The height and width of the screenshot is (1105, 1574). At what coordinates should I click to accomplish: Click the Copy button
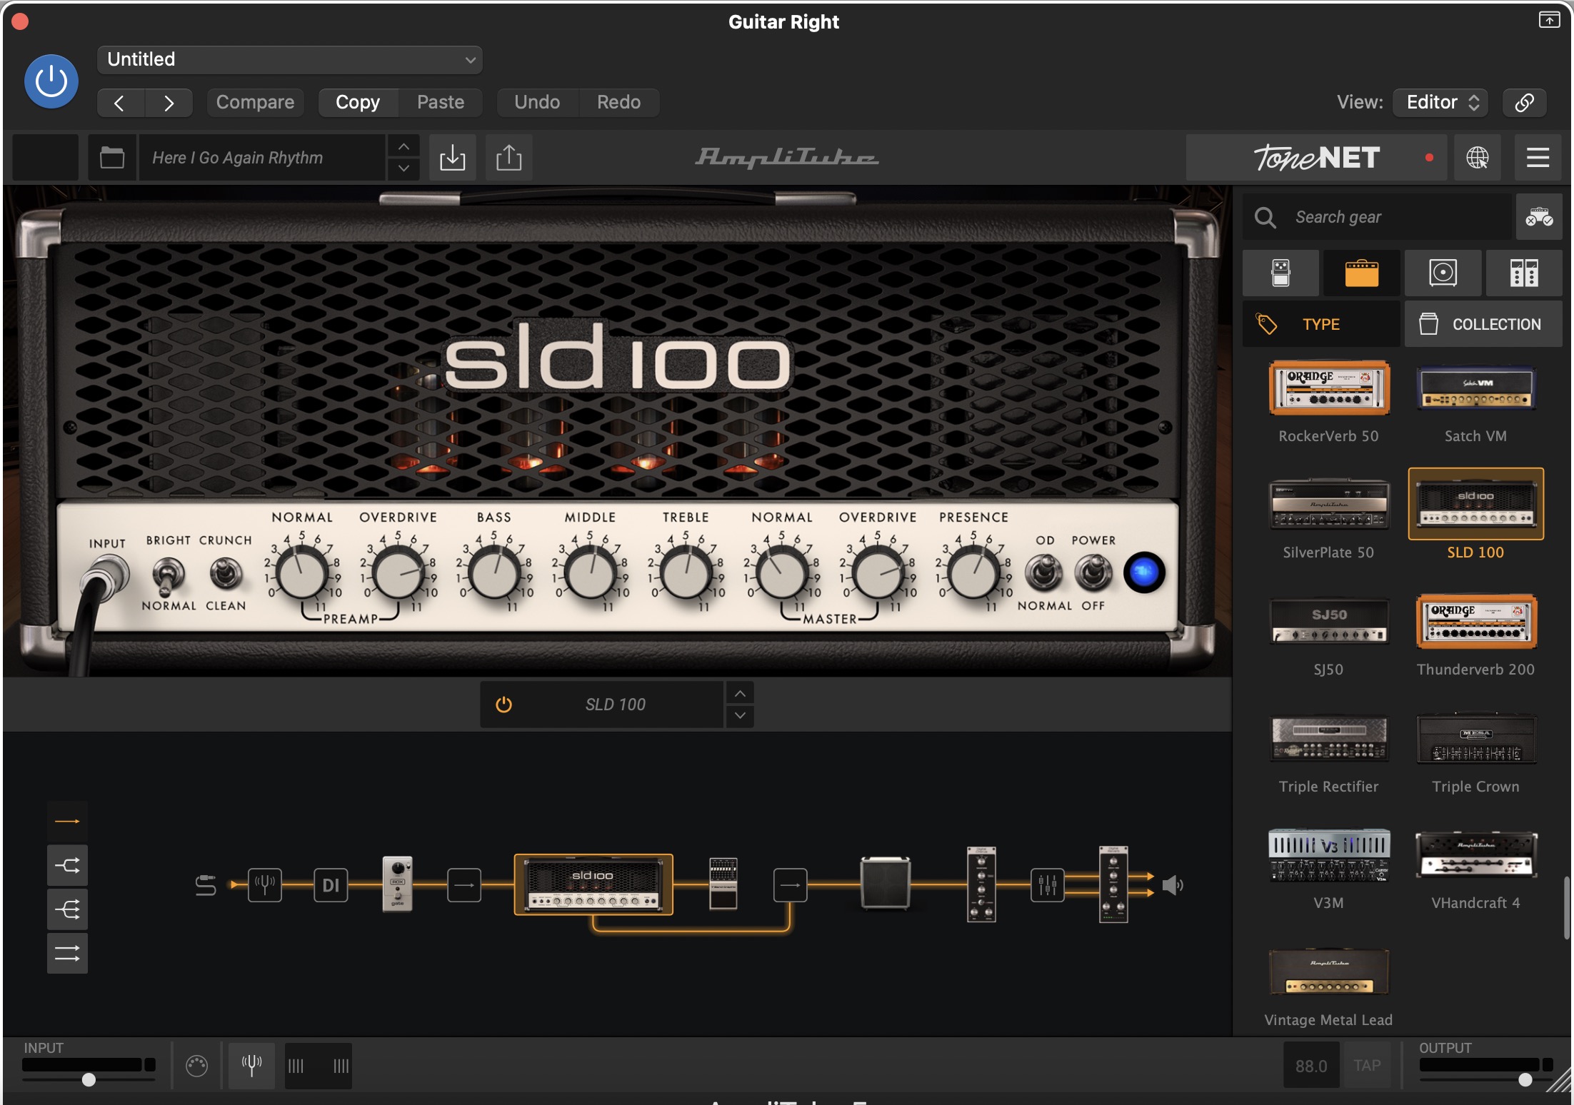pos(358,102)
